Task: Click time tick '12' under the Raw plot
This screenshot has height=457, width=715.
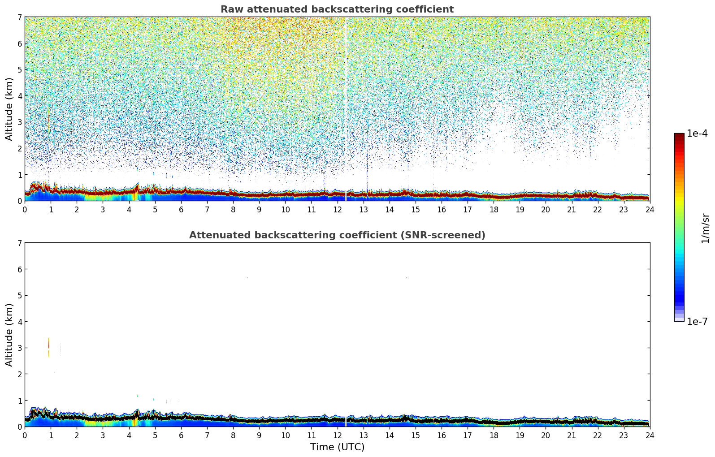Action: [337, 209]
